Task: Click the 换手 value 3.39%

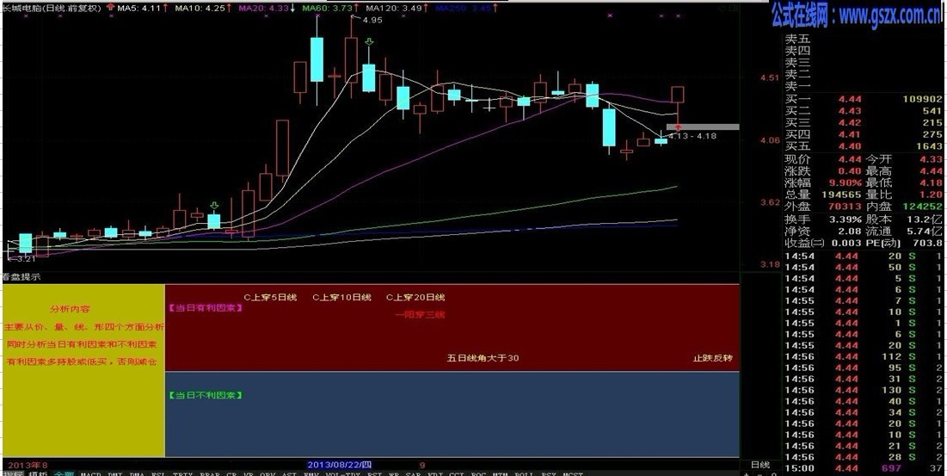Action: pos(845,219)
